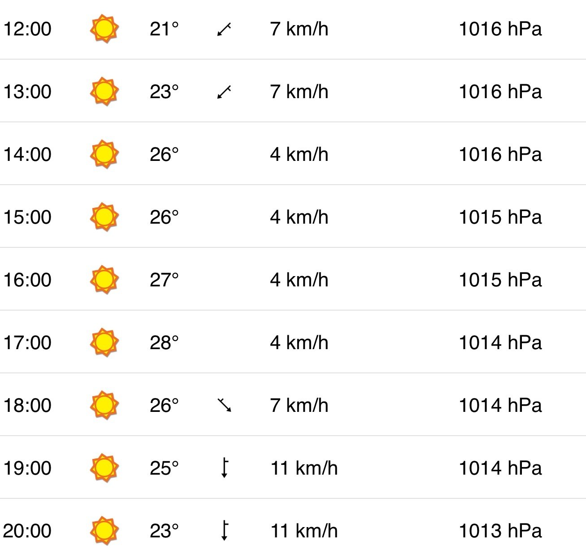Select the 4 km/h wind speed at 17:00
586x558 pixels.
click(x=299, y=343)
